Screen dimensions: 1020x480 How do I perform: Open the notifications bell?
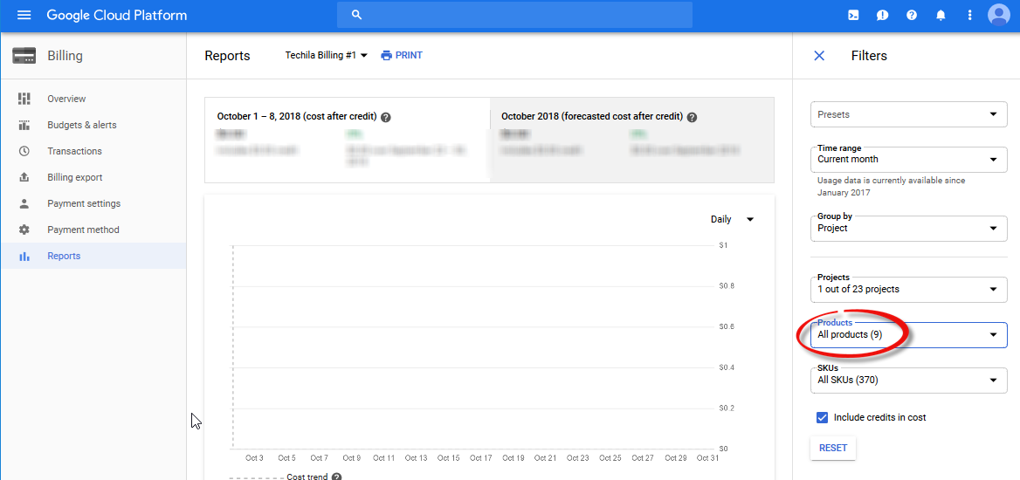[941, 16]
